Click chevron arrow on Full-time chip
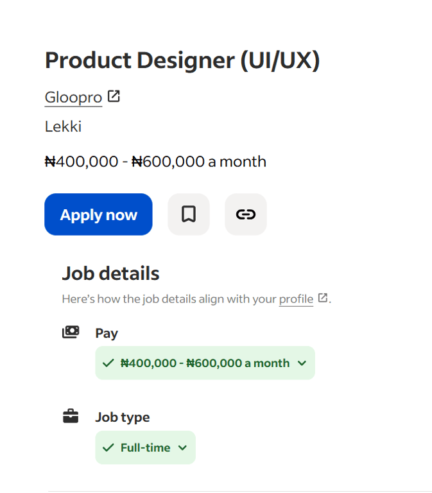432x493 pixels. [182, 447]
